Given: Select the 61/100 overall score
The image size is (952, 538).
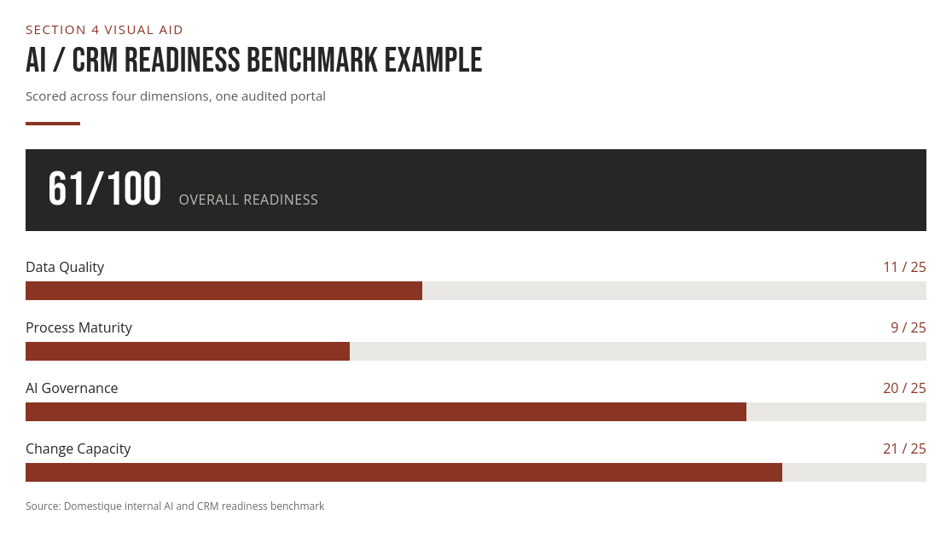Looking at the screenshot, I should point(104,188).
